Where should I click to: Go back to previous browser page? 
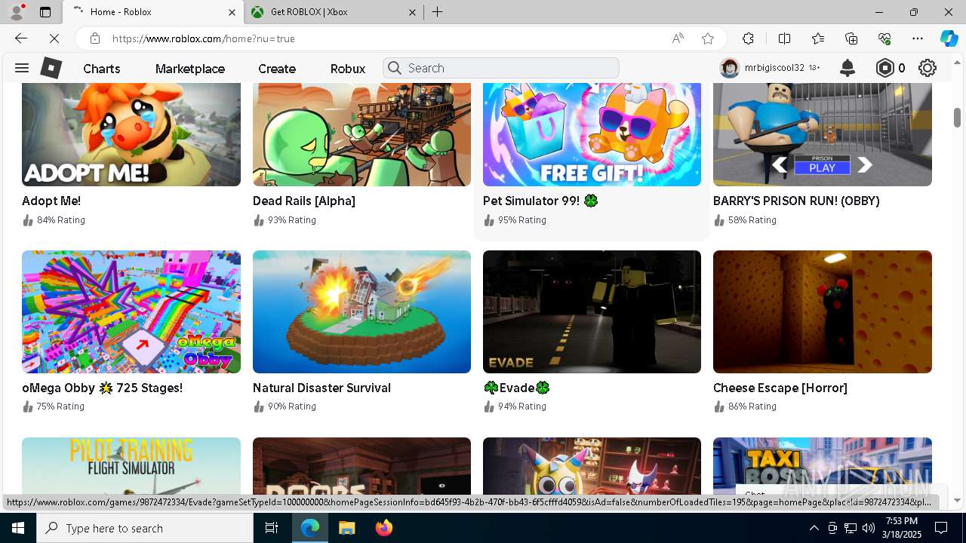(x=21, y=38)
